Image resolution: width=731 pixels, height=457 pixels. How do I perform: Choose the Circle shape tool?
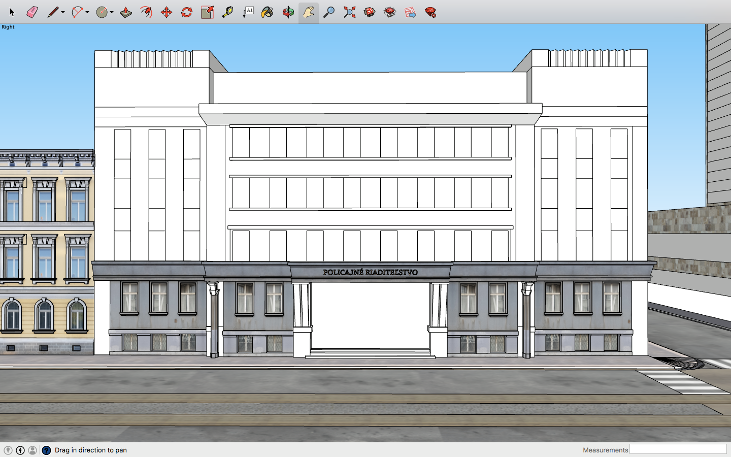tap(102, 12)
